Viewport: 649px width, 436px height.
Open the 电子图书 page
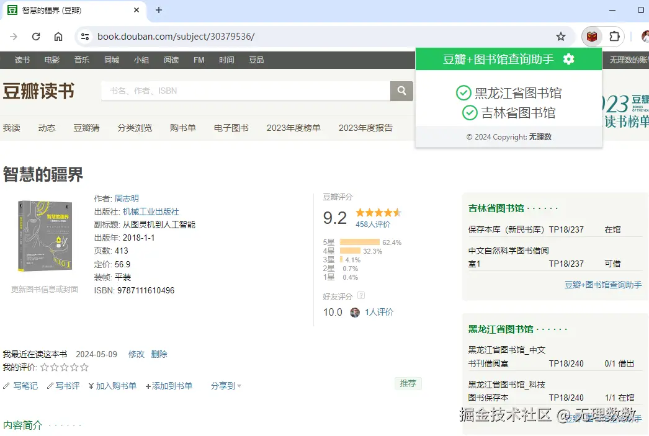click(x=231, y=128)
